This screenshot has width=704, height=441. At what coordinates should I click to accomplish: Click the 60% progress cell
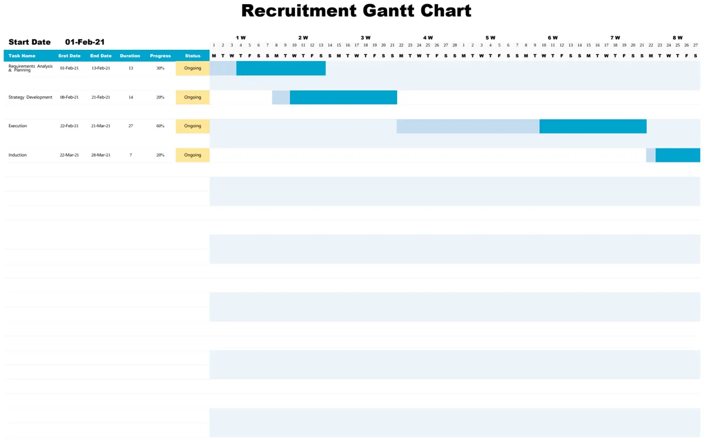coord(160,126)
